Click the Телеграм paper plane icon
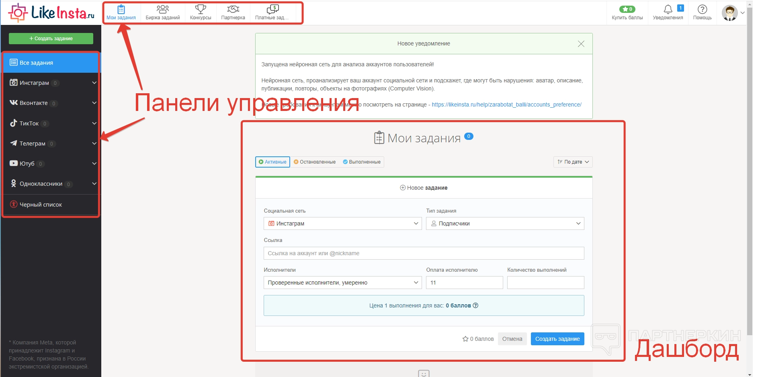 pos(14,143)
